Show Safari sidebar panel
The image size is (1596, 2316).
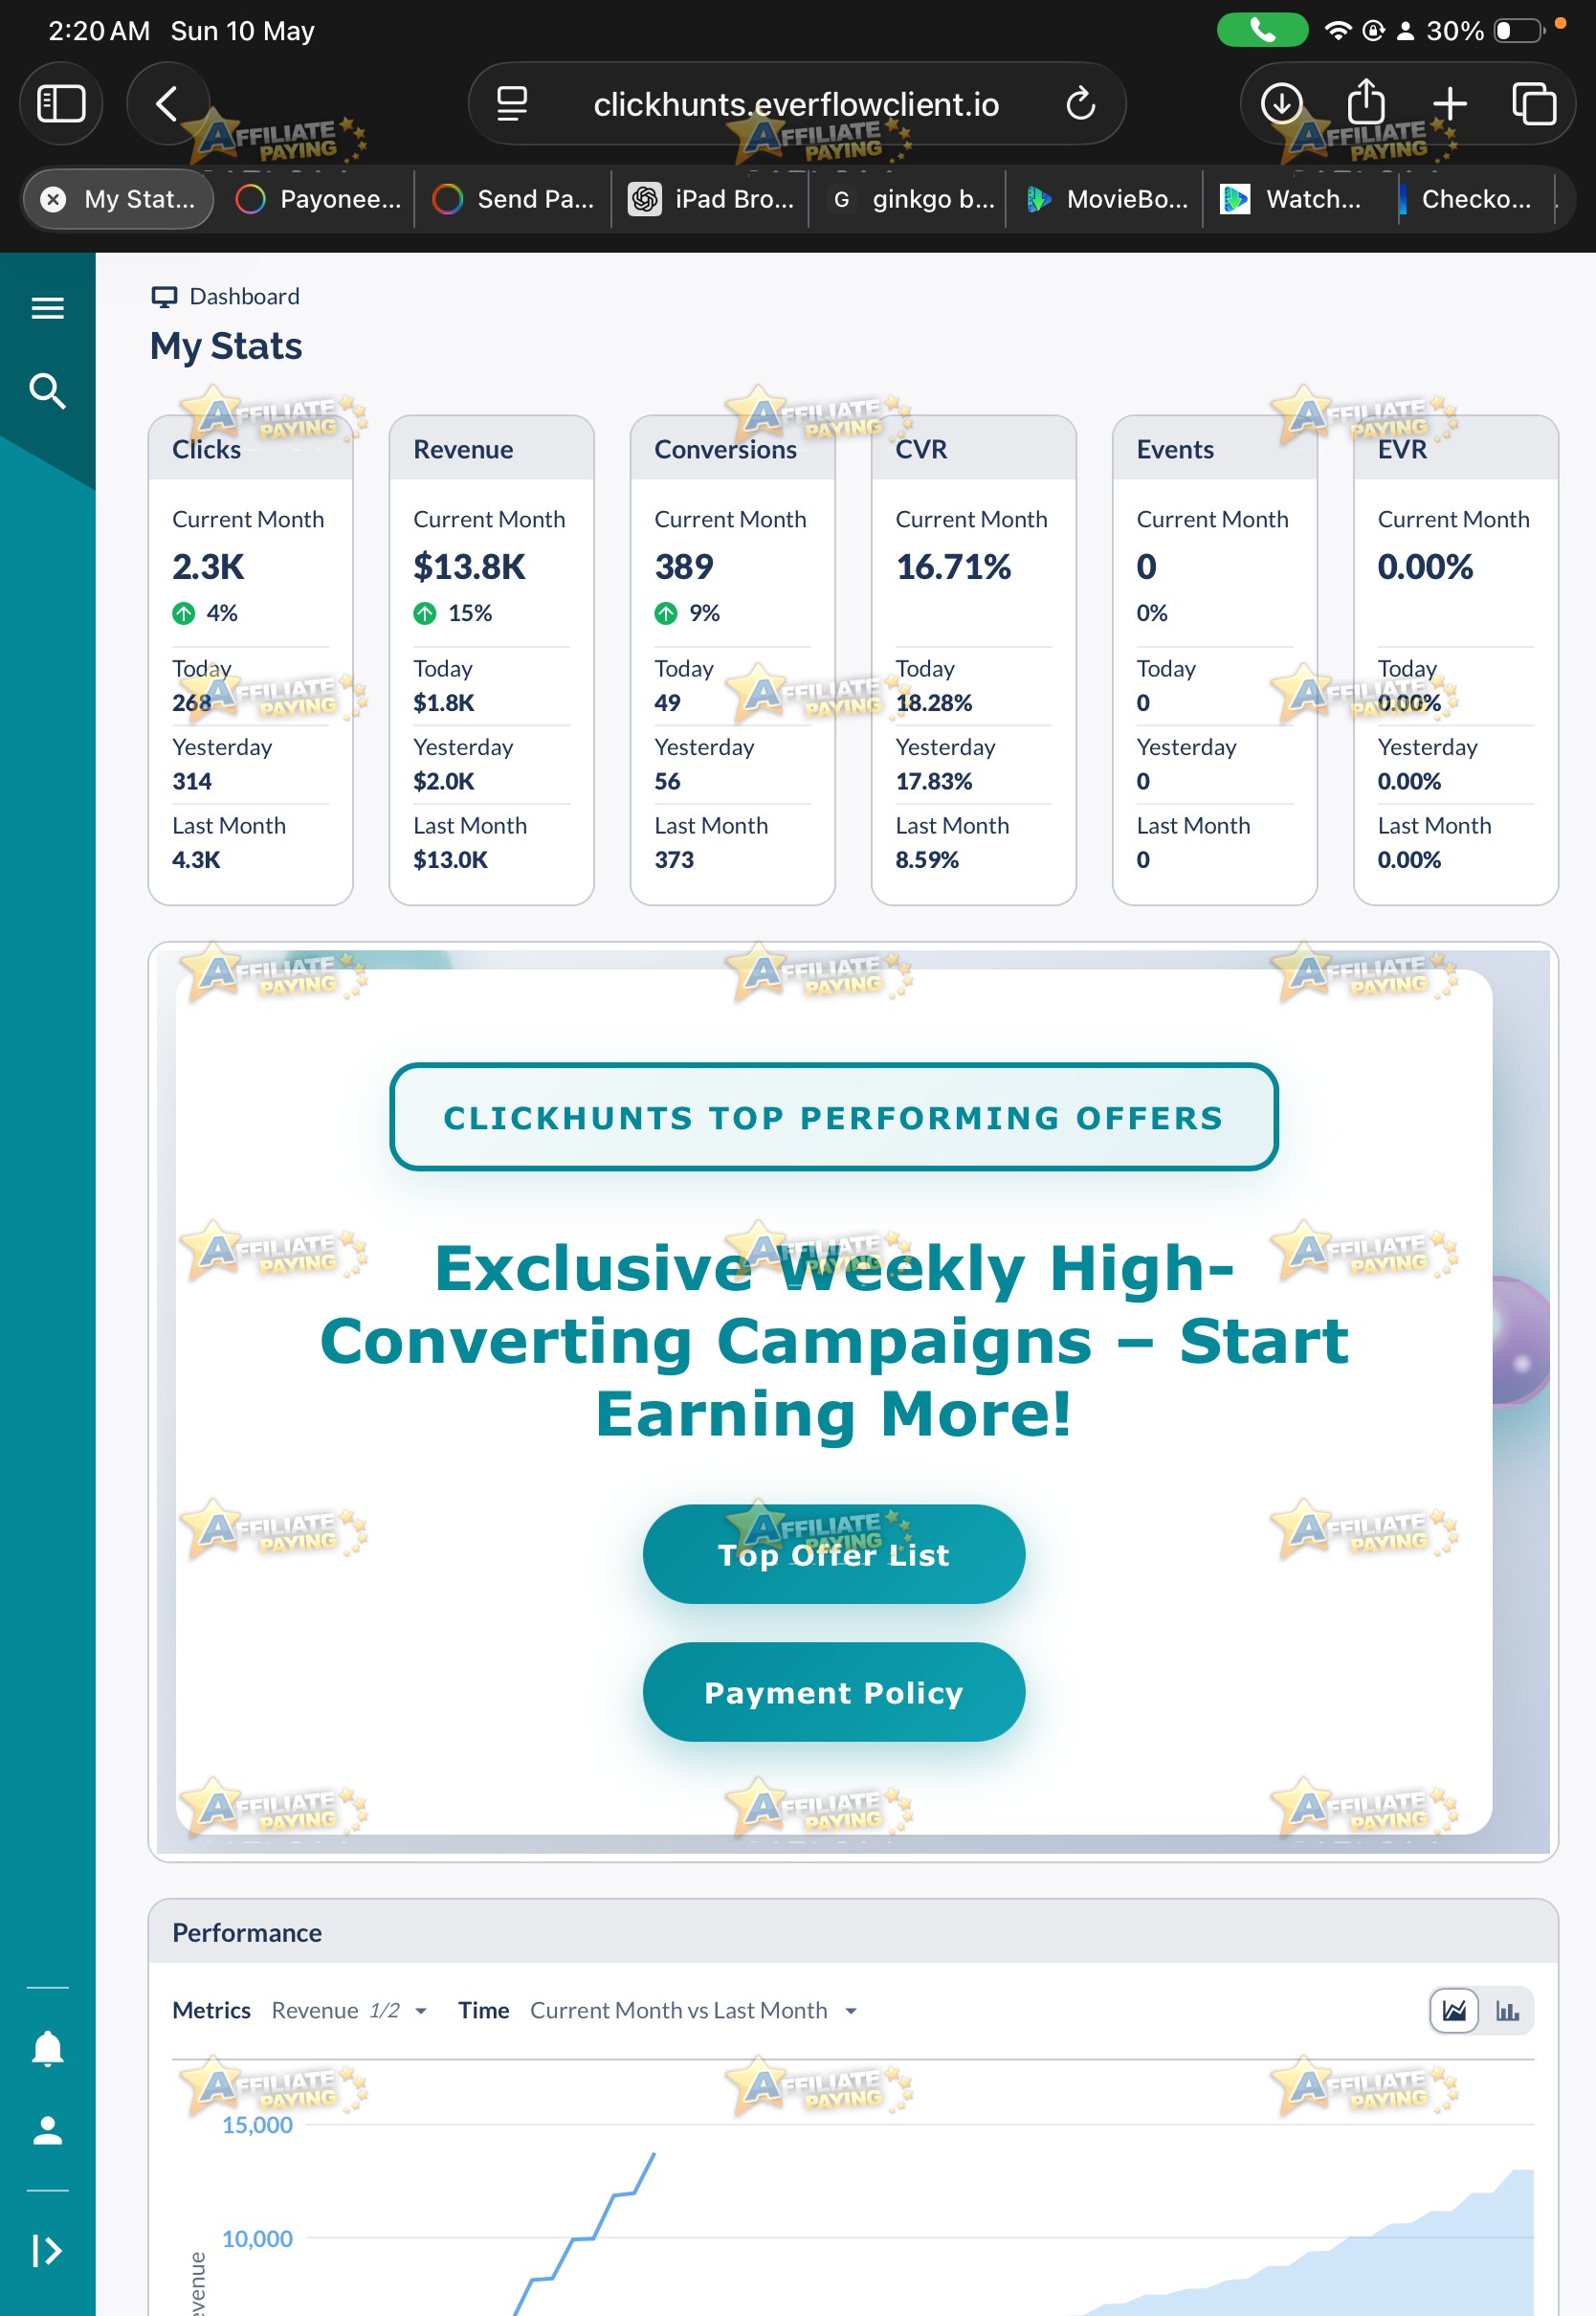coord(61,103)
